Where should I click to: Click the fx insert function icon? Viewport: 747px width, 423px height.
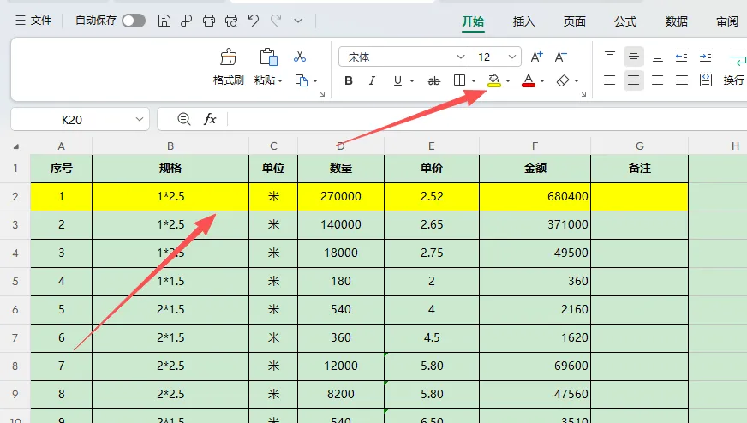pos(210,119)
